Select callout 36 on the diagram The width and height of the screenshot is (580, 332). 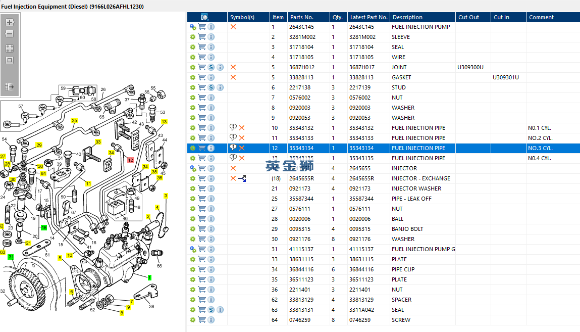160,178
